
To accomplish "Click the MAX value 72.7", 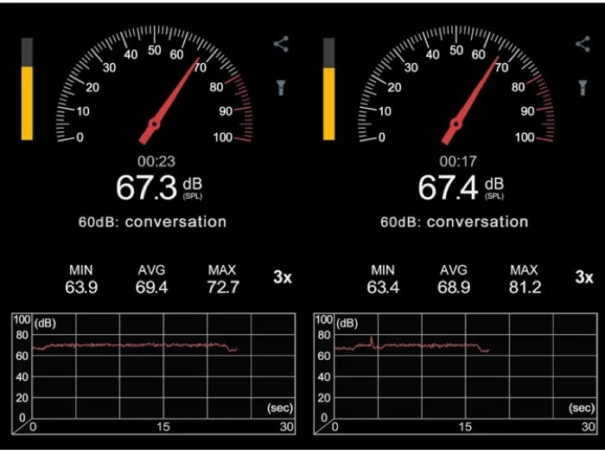I will 223,288.
